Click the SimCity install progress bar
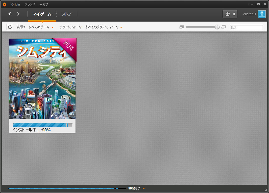 [42, 125]
